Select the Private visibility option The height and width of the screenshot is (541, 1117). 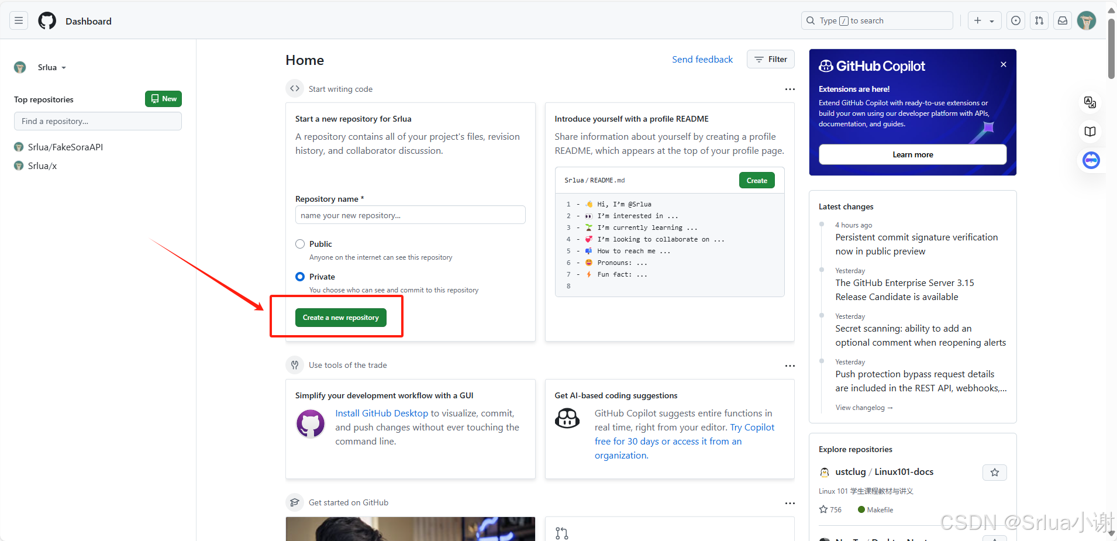point(300,277)
